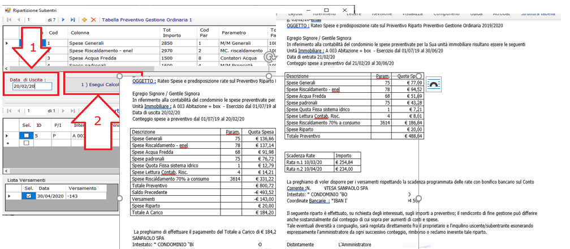Click the 'Cod Par' column header

(208, 33)
